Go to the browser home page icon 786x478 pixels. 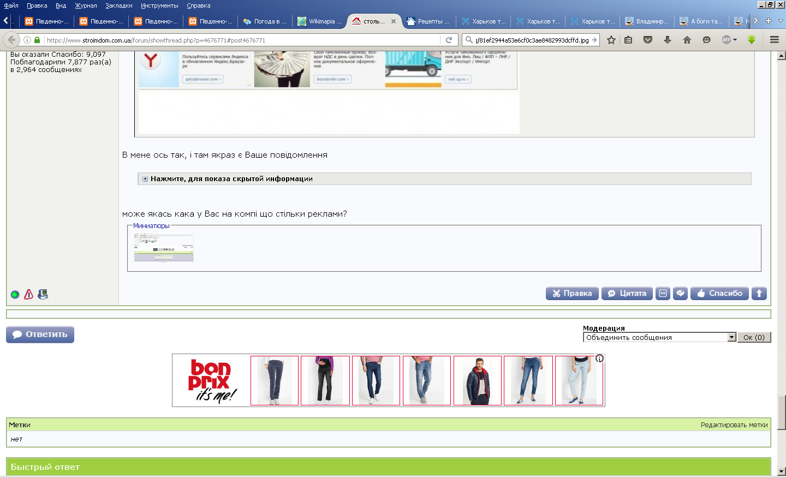687,40
